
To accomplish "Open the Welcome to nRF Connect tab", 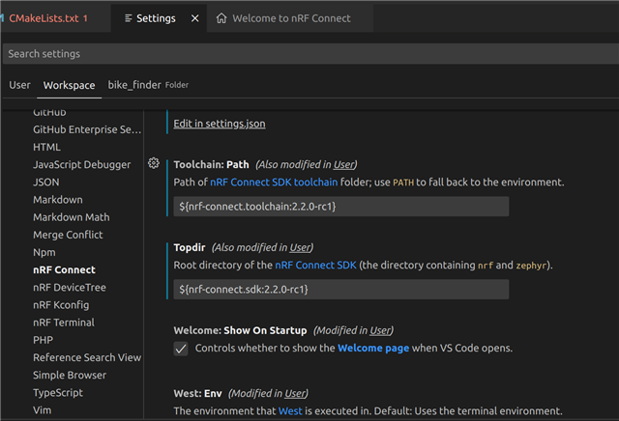I will pos(290,18).
